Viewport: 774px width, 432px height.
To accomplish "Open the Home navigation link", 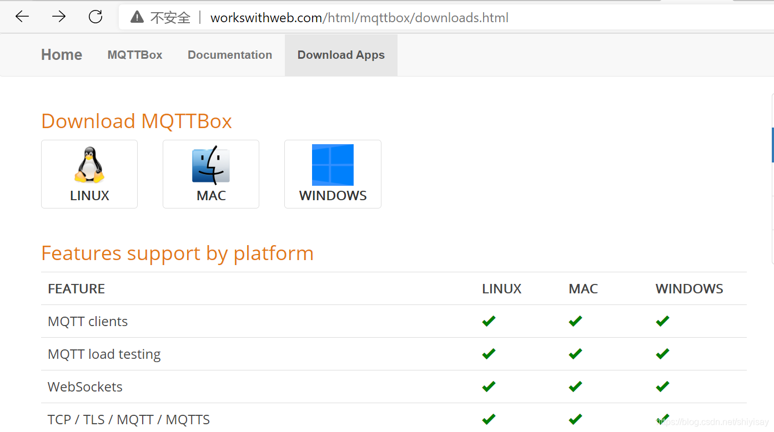I will click(62, 55).
